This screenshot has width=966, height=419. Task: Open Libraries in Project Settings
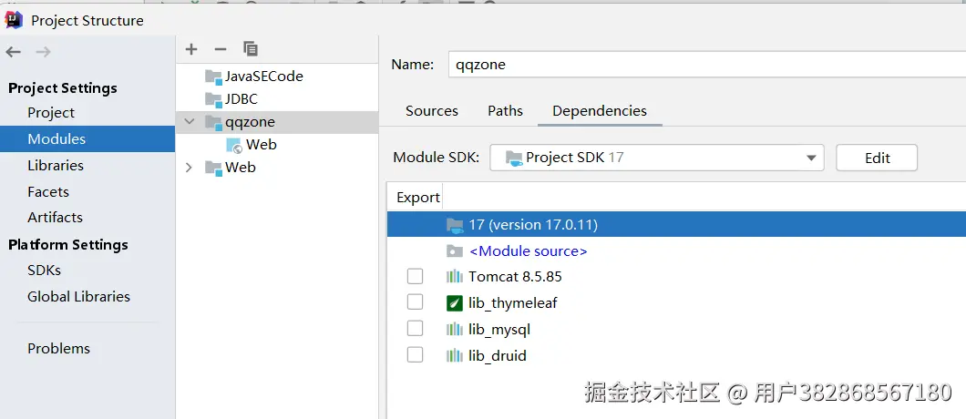point(56,166)
